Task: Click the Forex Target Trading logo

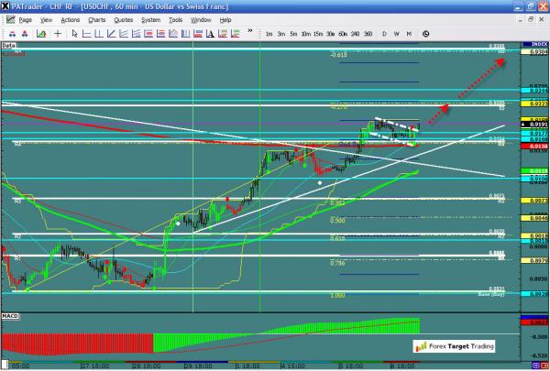Action: (455, 346)
